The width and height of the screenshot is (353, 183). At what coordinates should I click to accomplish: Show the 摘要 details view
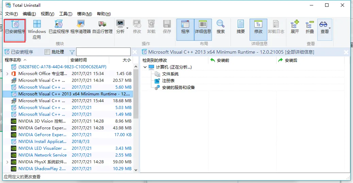coord(240,28)
